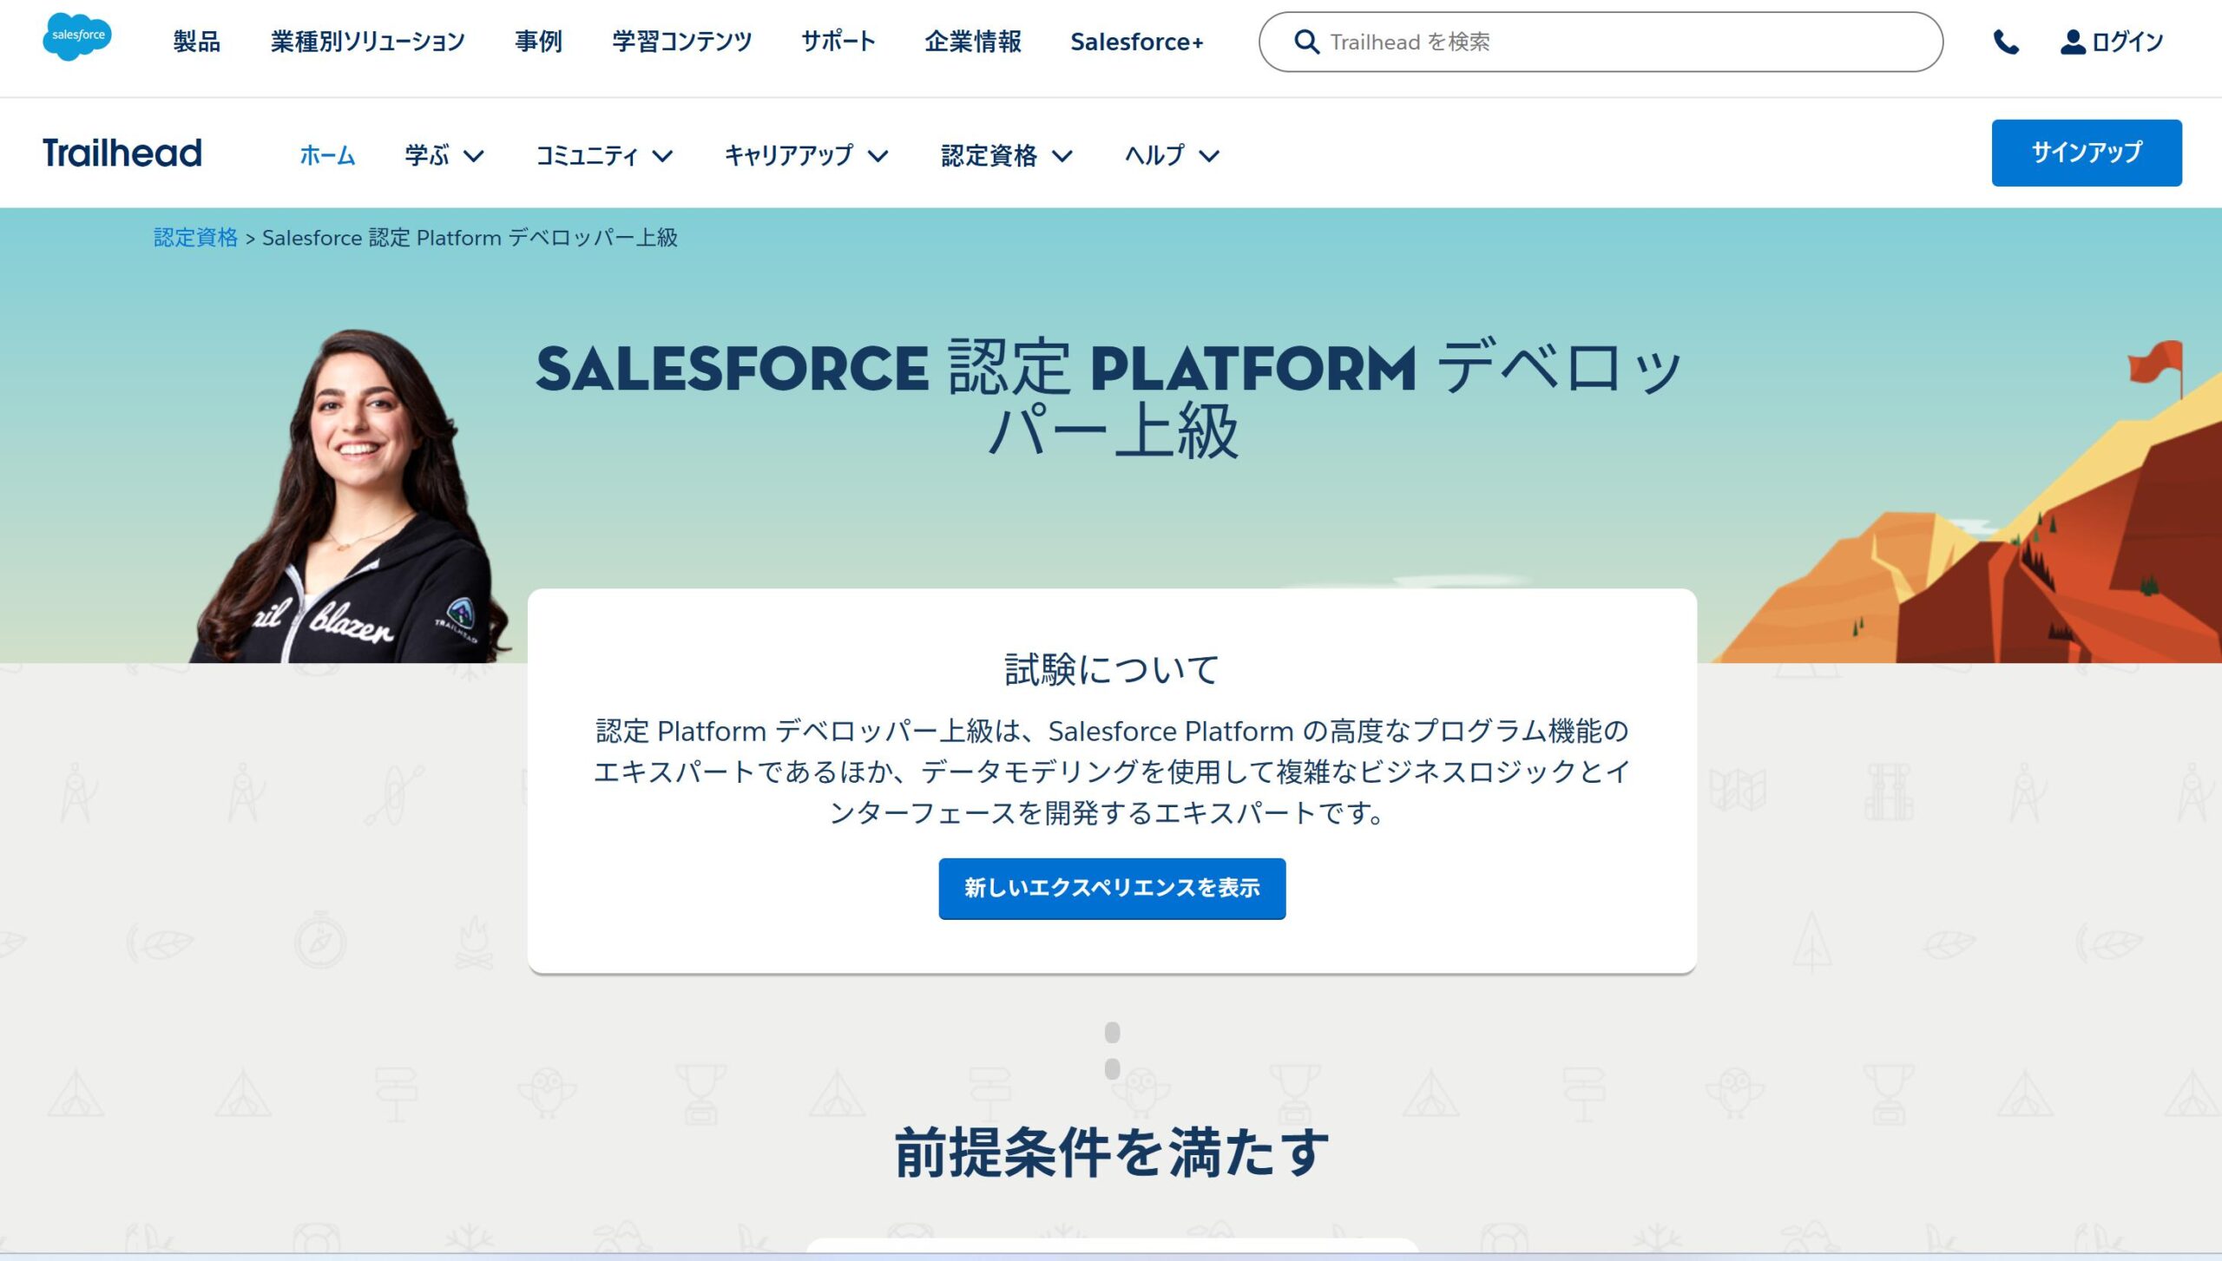Screen dimensions: 2222x1261
Task: Click the 認定資格 breadcrumb link
Action: click(195, 238)
